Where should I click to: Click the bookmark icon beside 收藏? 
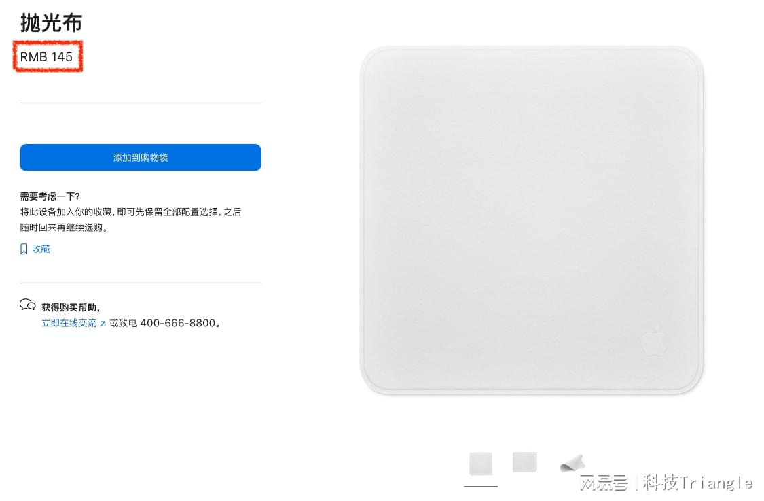coord(24,249)
